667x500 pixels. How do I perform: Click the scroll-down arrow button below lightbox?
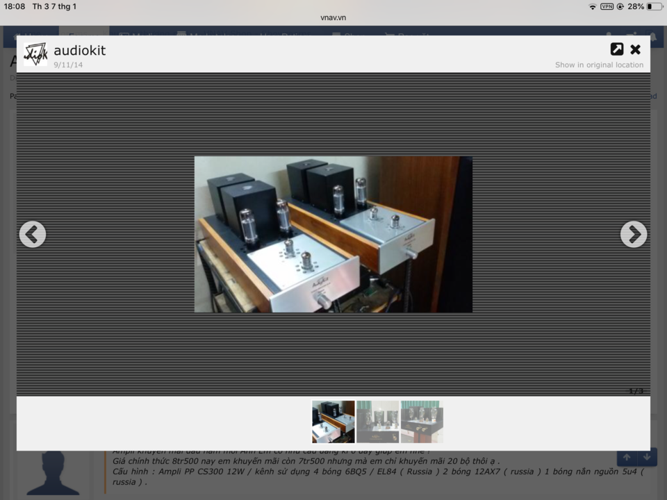647,458
